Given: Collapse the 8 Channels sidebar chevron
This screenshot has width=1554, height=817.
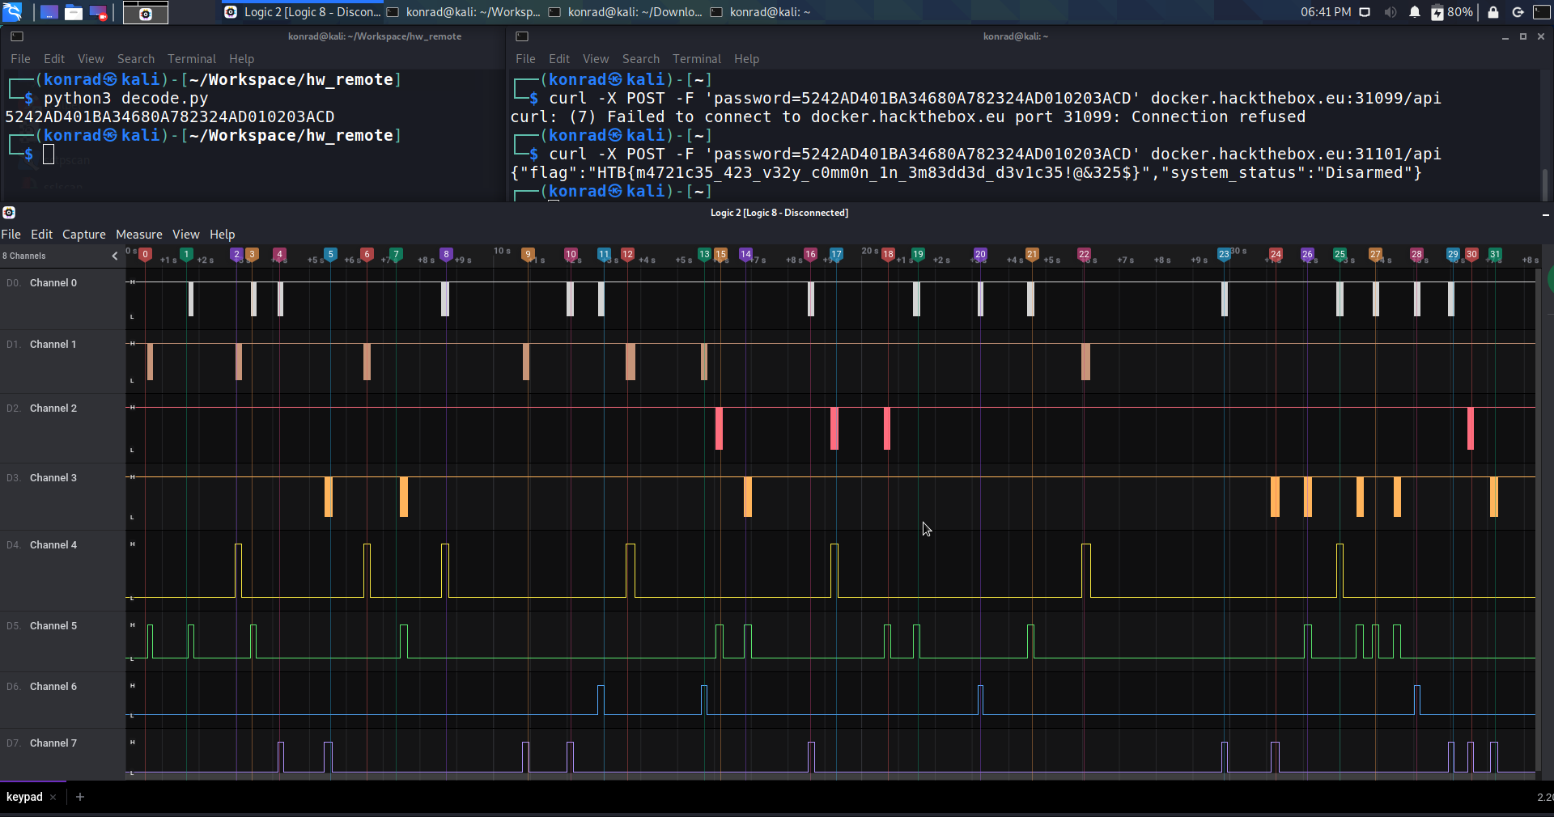Looking at the screenshot, I should (115, 256).
